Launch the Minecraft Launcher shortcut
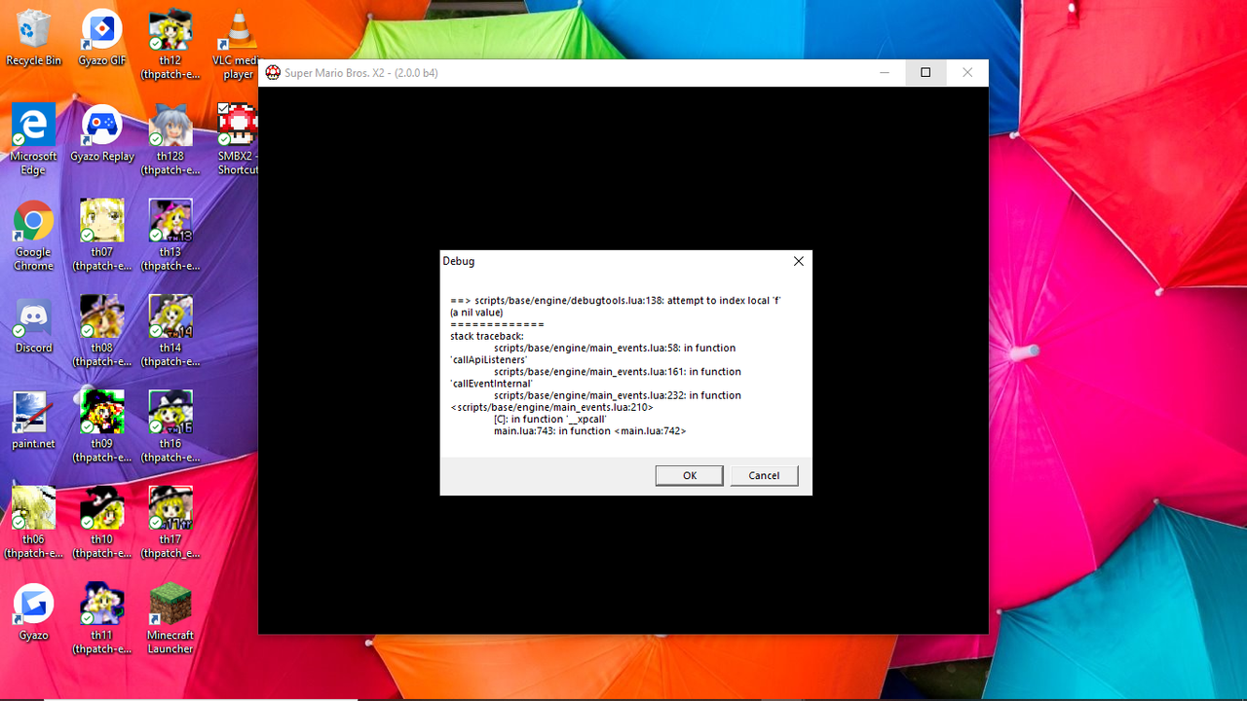This screenshot has height=701, width=1247. (170, 619)
